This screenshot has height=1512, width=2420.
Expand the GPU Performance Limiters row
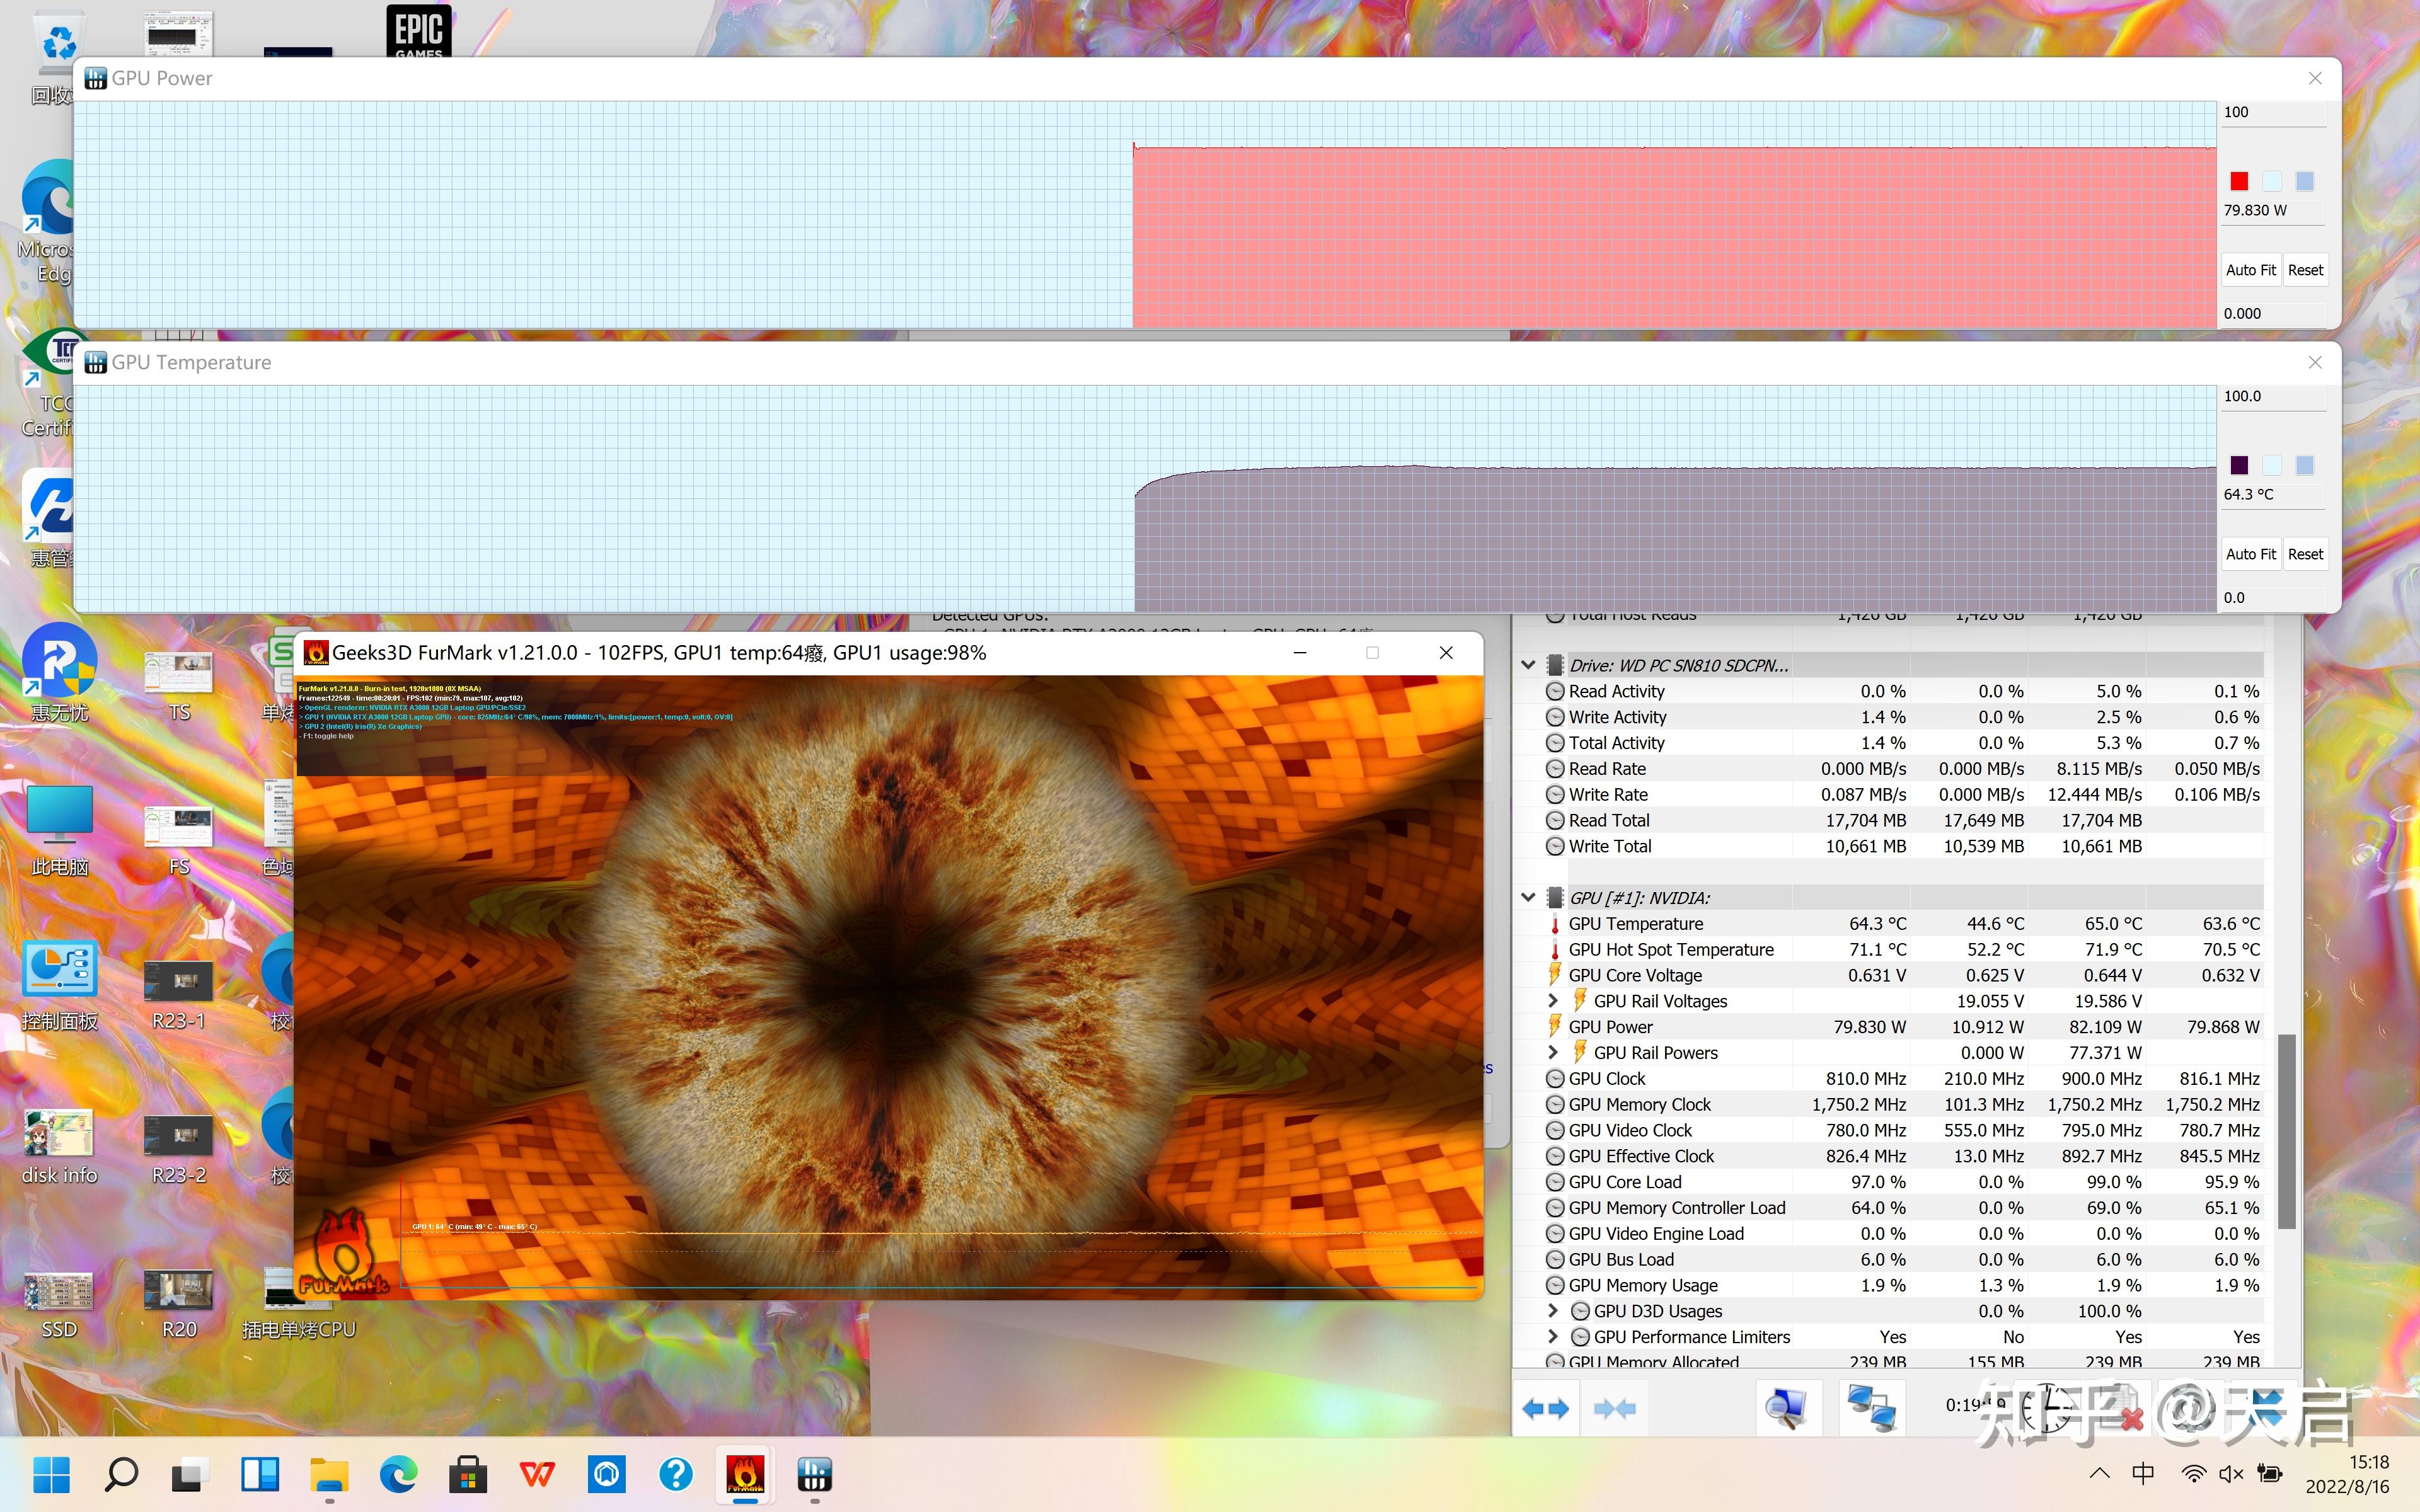(x=1553, y=1337)
